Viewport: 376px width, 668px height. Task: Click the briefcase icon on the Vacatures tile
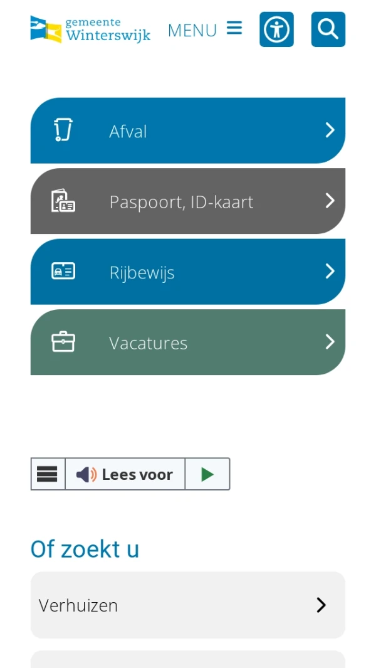pyautogui.click(x=63, y=342)
